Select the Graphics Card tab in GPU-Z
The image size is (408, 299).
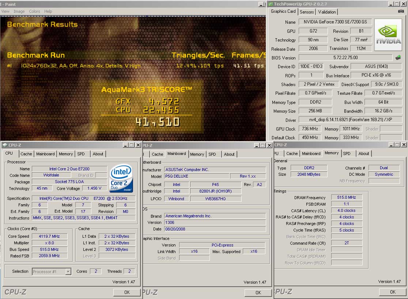click(x=283, y=11)
